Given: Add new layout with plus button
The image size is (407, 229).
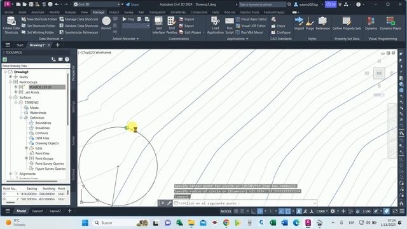Looking at the screenshot, I should click(69, 211).
